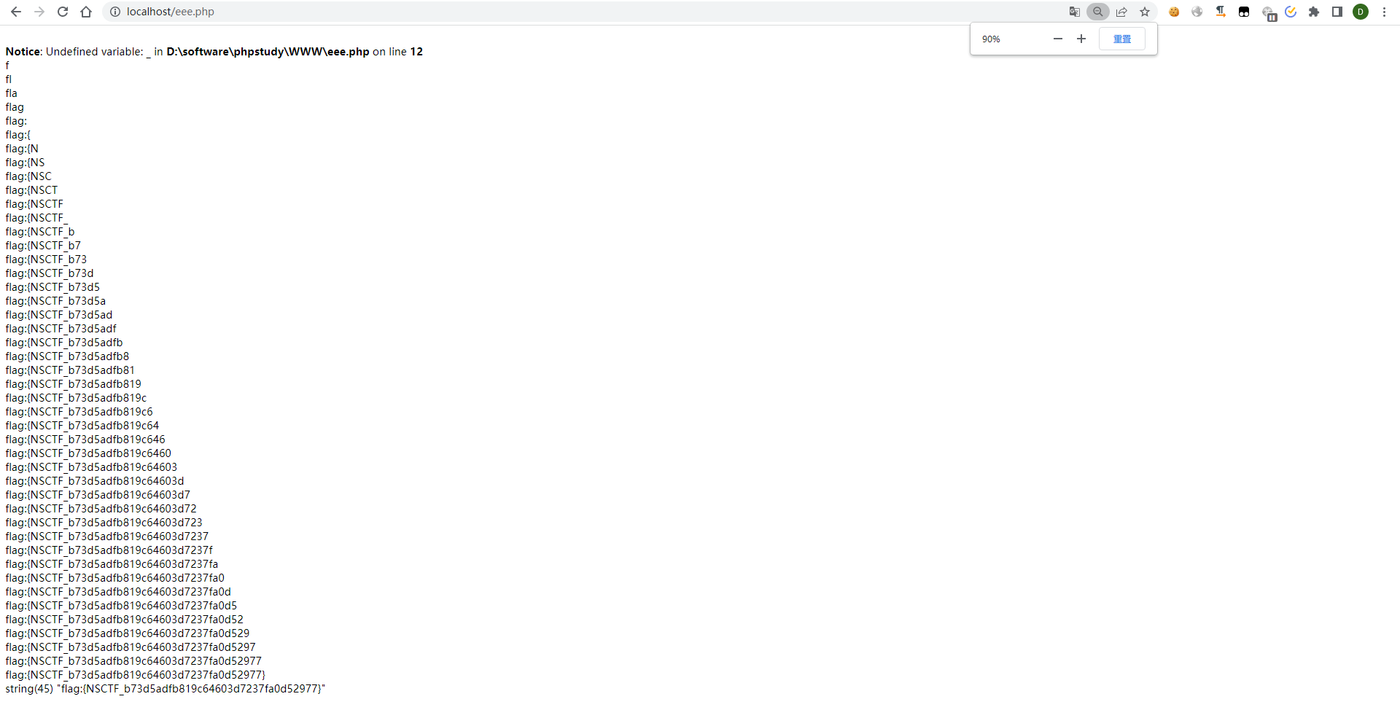Click the 重置 reset zoom button
This screenshot has height=726, width=1400.
[1122, 39]
